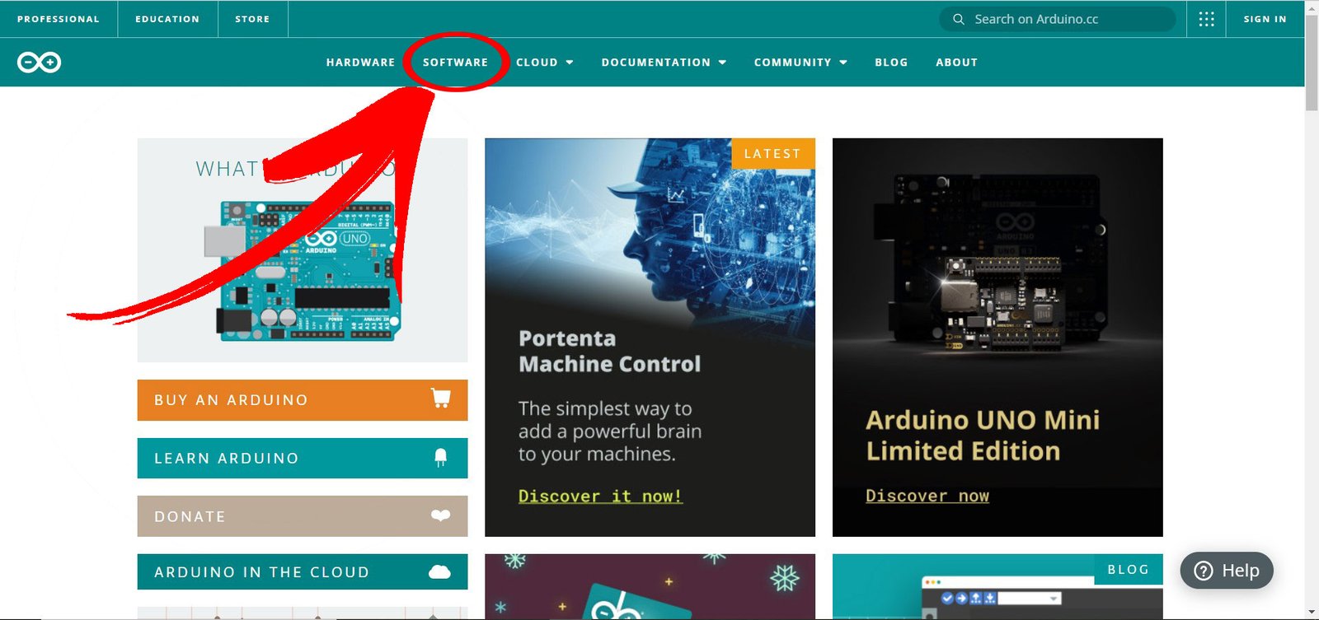Click the shopping cart icon
The width and height of the screenshot is (1319, 620).
pos(441,399)
